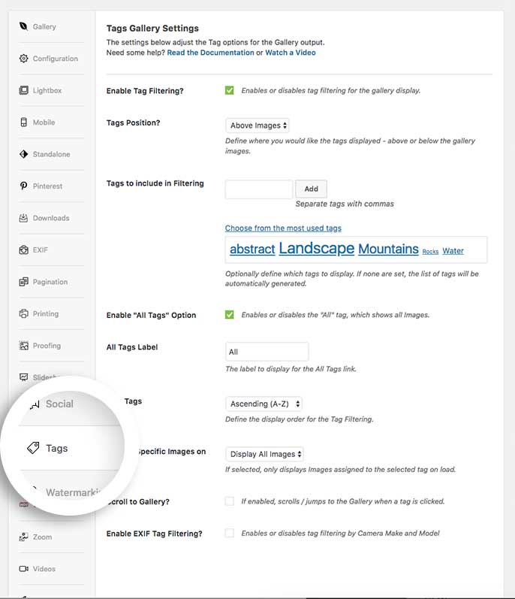Select the Pinterest icon in sidebar
This screenshot has height=599, width=515.
24,186
